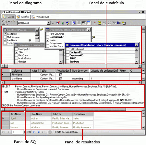Screen dimensions: 146x145
Task: Click the grid pane's scroll-down arrow
Action: click(x=143, y=79)
